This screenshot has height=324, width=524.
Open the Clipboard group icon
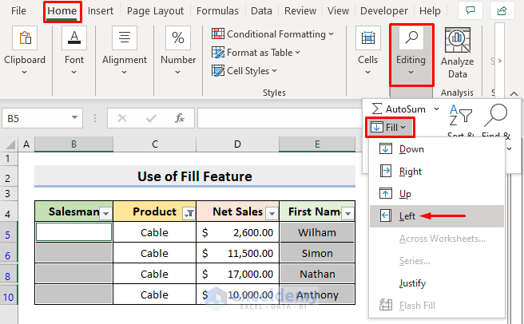tap(25, 38)
